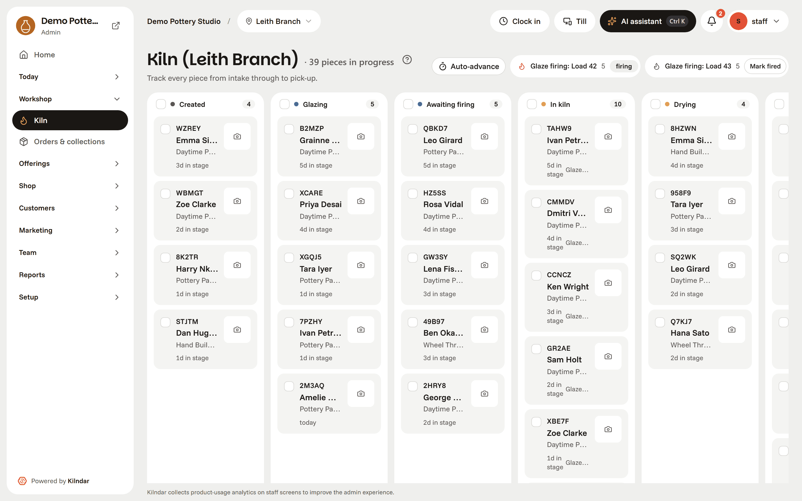802x501 pixels.
Task: Click the Demo Pottery Studio breadcrumb
Action: (x=184, y=21)
